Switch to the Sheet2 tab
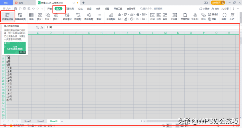The height and width of the screenshot is (128, 242). pos(41,121)
